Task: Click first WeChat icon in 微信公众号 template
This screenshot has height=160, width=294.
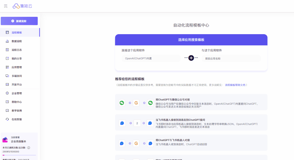Action: [122, 103]
